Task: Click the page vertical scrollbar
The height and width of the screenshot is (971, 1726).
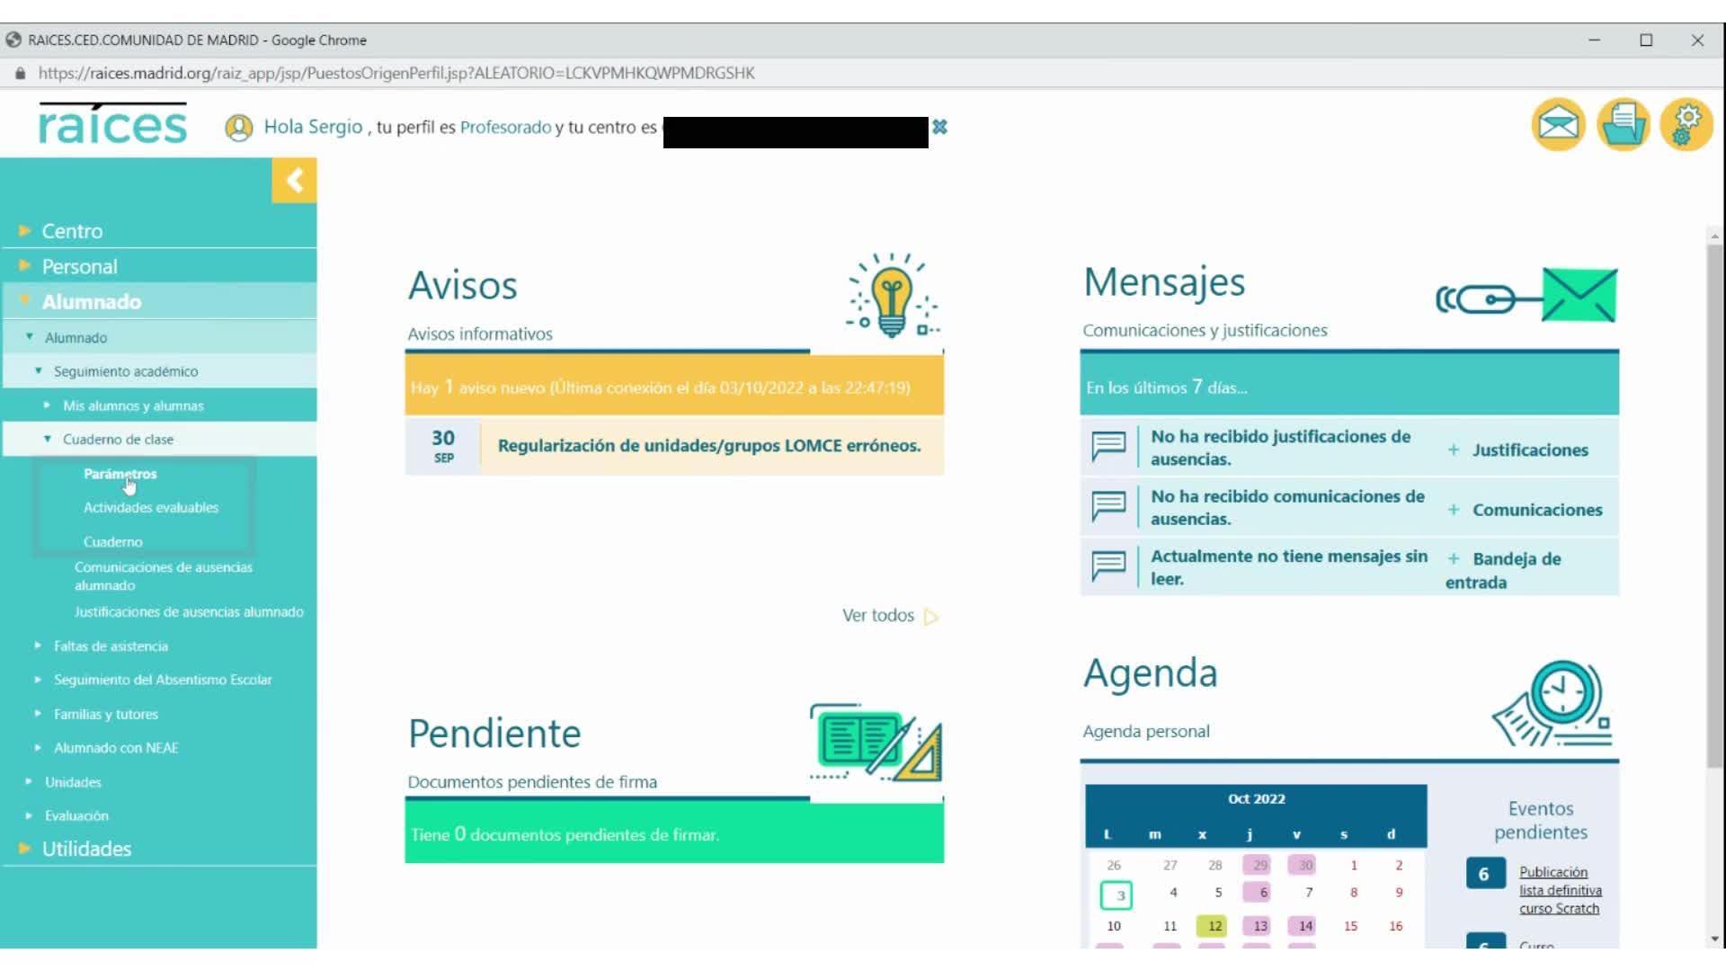Action: pyautogui.click(x=1714, y=503)
